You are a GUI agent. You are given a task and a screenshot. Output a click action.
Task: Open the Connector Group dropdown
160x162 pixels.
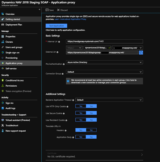[x=104, y=72]
